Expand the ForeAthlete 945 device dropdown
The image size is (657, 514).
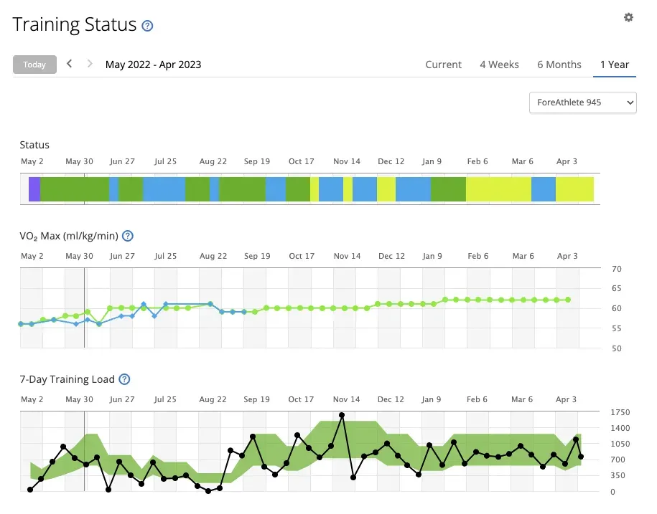click(582, 103)
